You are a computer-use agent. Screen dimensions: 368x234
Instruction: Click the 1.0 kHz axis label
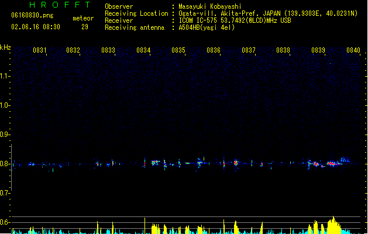click(5, 105)
